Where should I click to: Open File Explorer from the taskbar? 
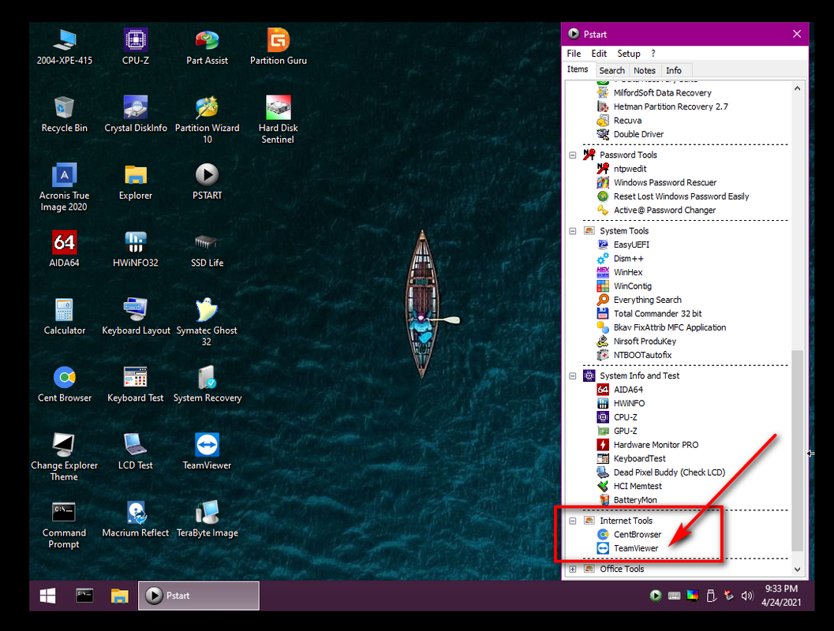[120, 596]
